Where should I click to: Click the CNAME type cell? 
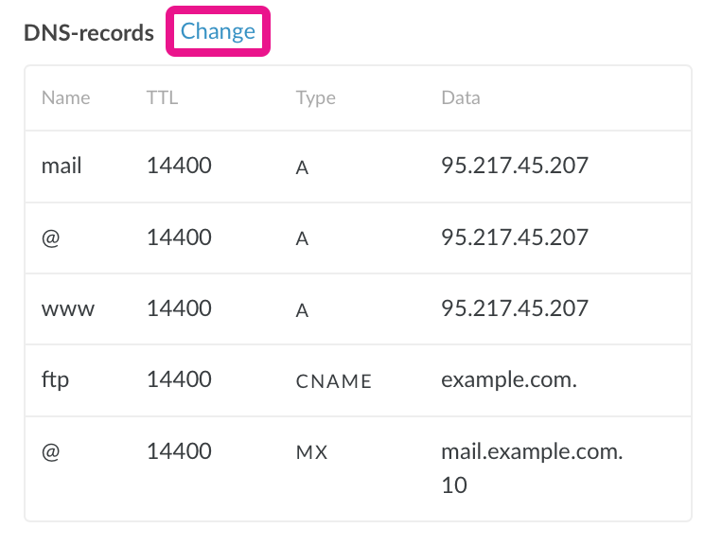[334, 381]
